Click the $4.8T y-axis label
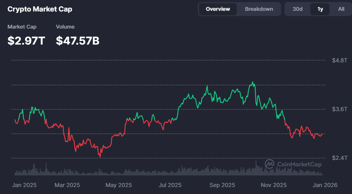Screen dimensions: 352x194 pos(340,60)
